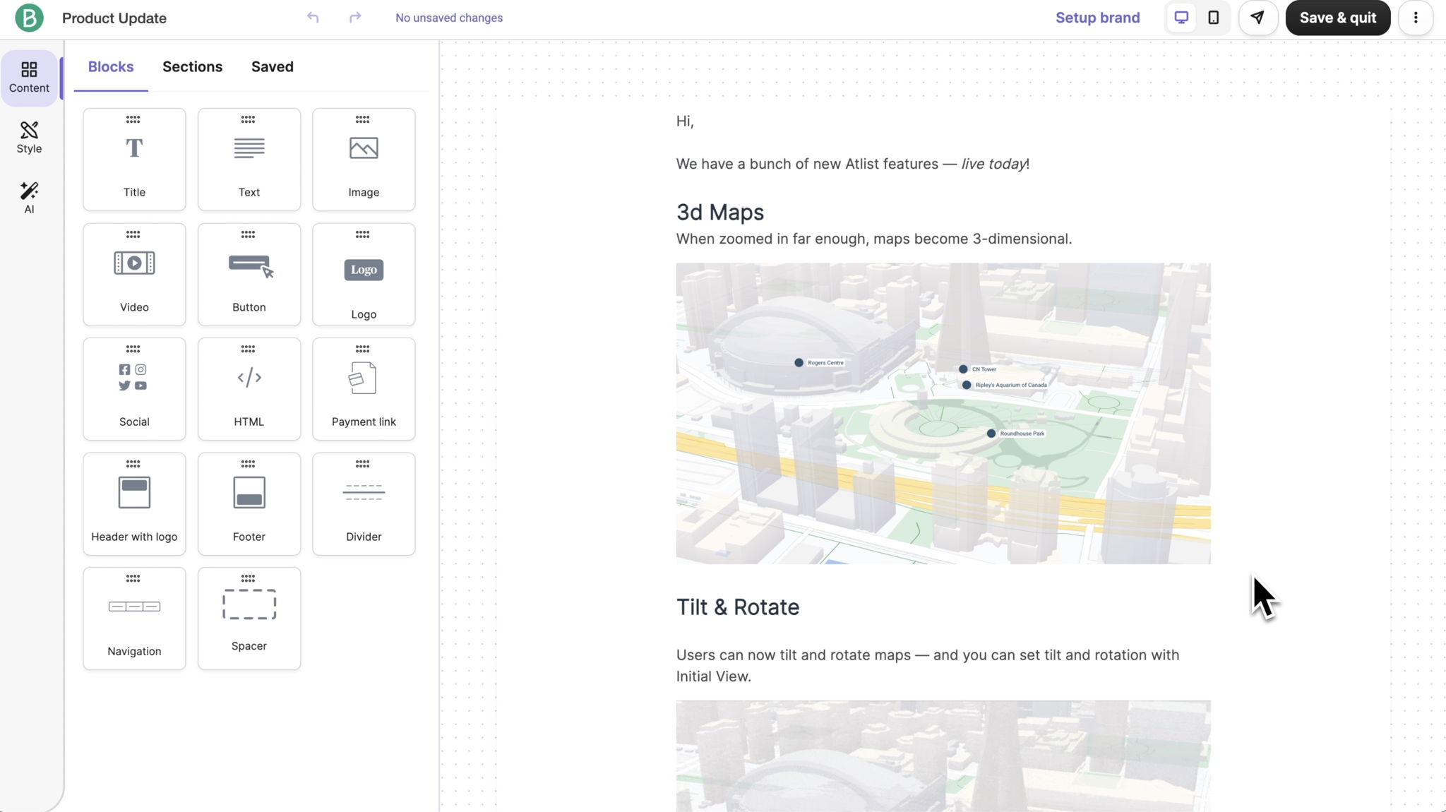Viewport: 1446px width, 812px height.
Task: Click the 'live today' intro paragraph
Action: coord(853,164)
